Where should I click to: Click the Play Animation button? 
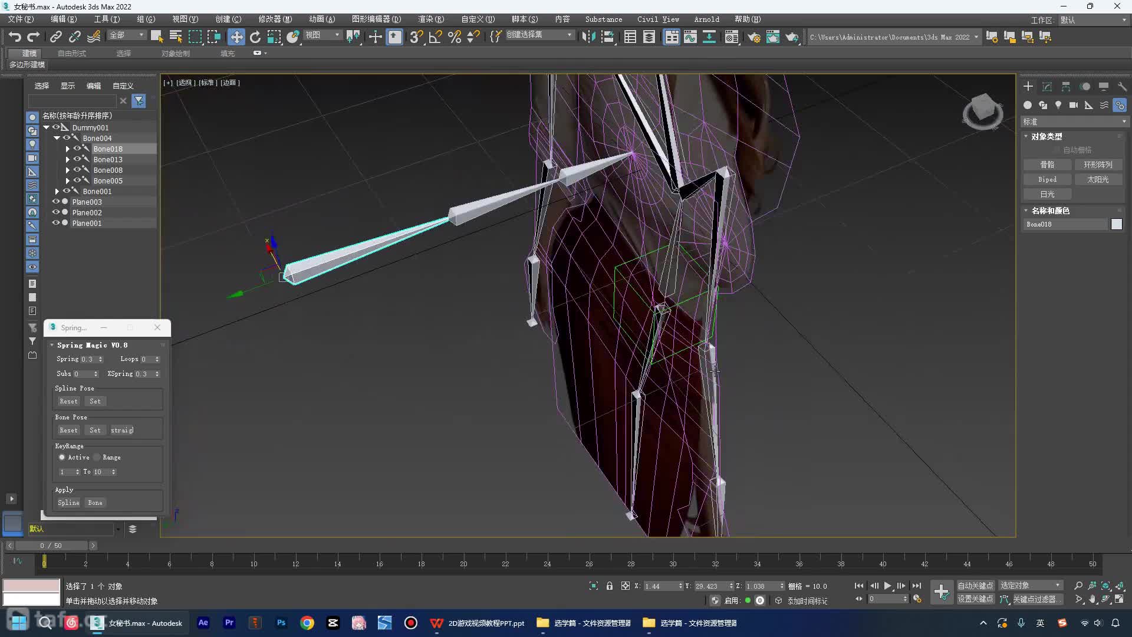tap(887, 586)
